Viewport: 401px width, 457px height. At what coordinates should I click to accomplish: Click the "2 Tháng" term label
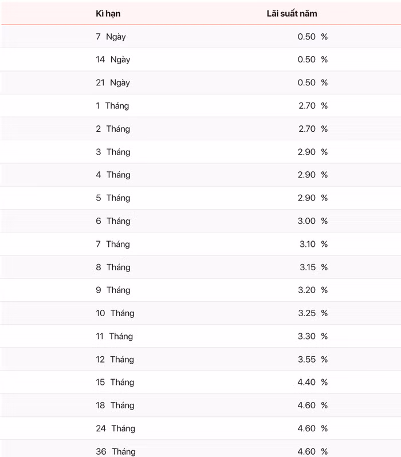pos(113,129)
